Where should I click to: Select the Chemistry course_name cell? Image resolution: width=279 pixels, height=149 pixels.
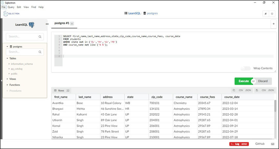coord(185,103)
